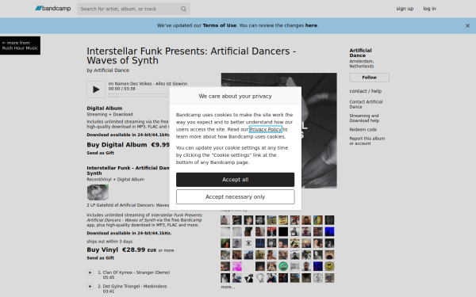Click Redeem code
The image size is (476, 297).
(x=363, y=130)
